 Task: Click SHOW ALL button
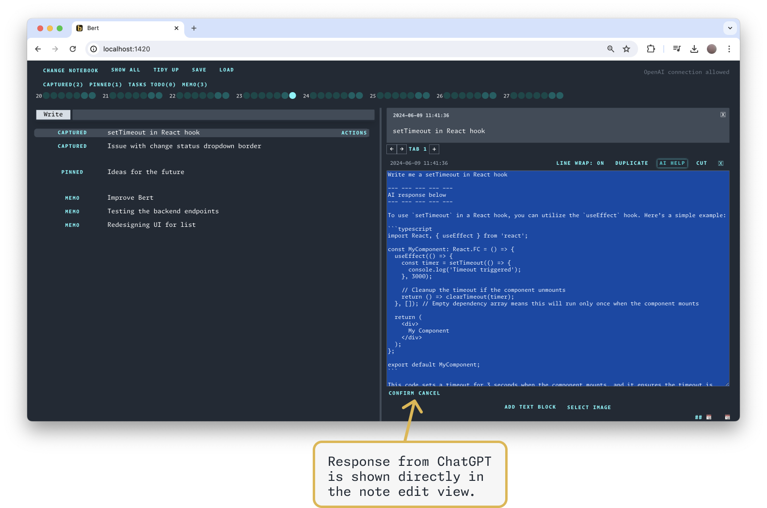[x=126, y=70]
